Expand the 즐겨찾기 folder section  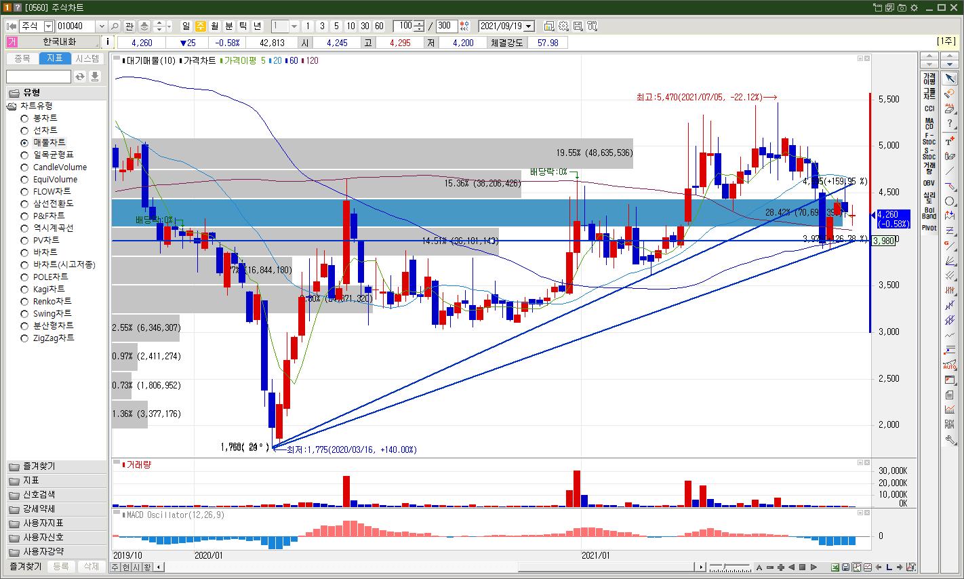pos(56,466)
